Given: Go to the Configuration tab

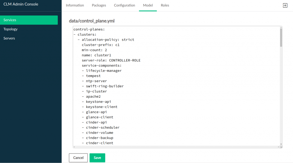Looking at the screenshot, I should click(x=124, y=5).
